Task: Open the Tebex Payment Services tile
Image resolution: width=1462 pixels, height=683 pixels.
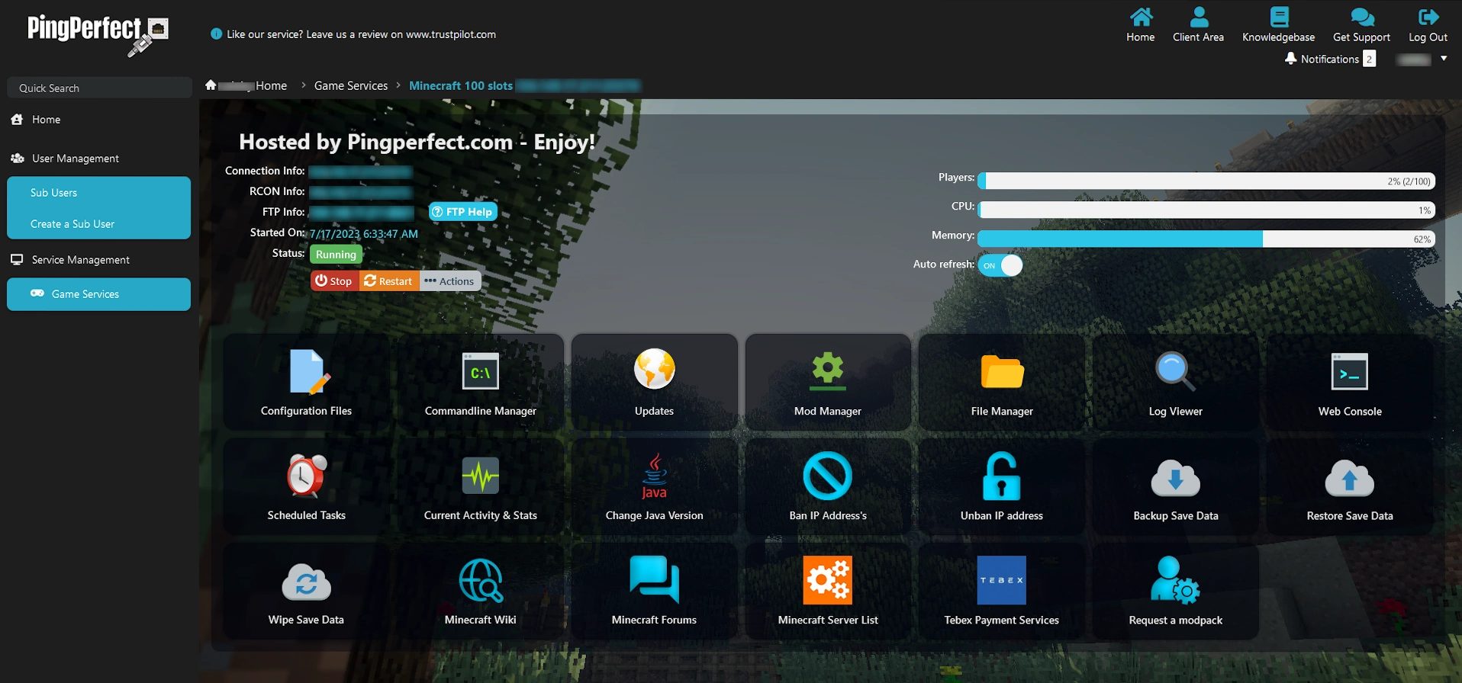Action: (1001, 582)
